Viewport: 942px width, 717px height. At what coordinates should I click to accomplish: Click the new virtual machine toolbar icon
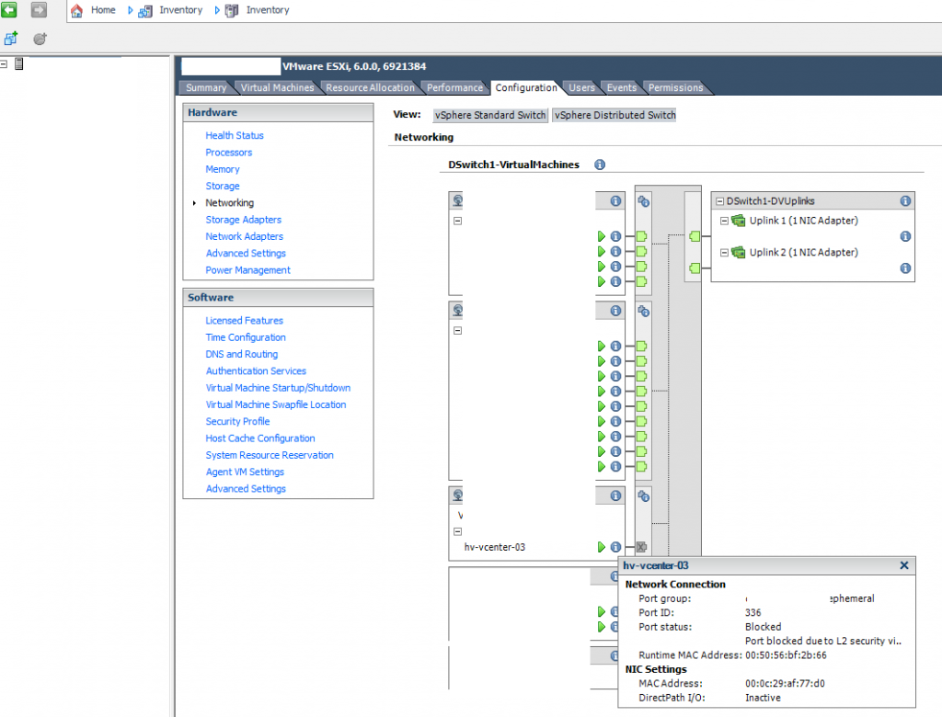click(x=11, y=39)
